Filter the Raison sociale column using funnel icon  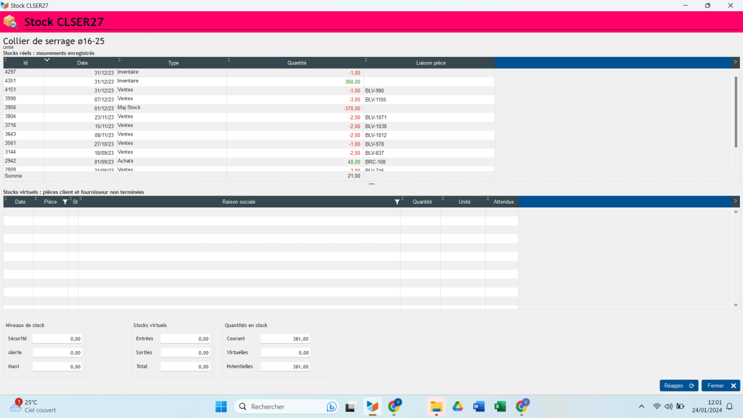coord(397,202)
